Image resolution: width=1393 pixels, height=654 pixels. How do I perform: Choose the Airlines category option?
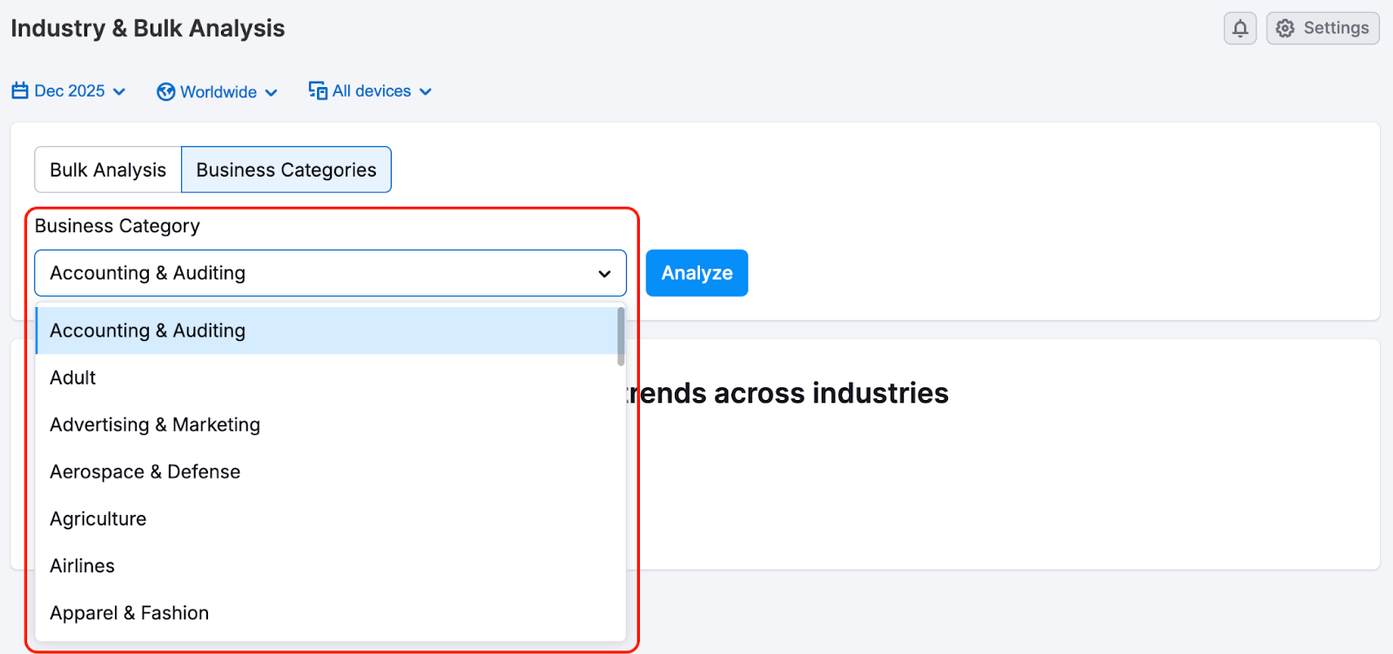click(326, 565)
